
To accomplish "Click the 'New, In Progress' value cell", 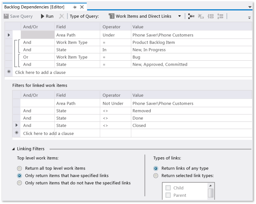I will [191, 50].
